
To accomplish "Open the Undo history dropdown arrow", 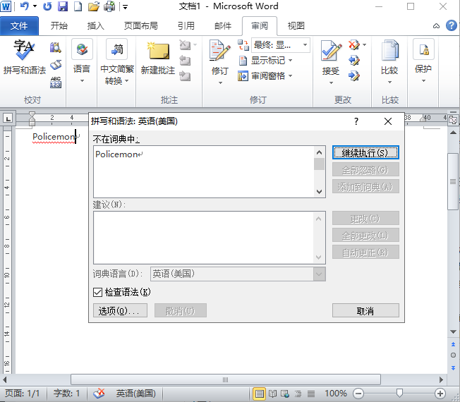I will (35, 6).
